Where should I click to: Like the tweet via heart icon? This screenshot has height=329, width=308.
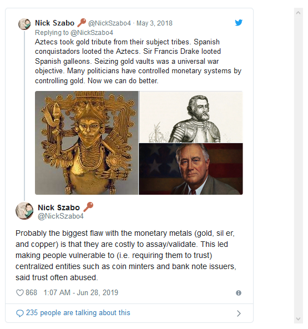point(20,293)
